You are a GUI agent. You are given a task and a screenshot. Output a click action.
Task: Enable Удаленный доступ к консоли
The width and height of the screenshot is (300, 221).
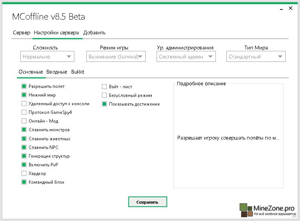click(x=24, y=104)
